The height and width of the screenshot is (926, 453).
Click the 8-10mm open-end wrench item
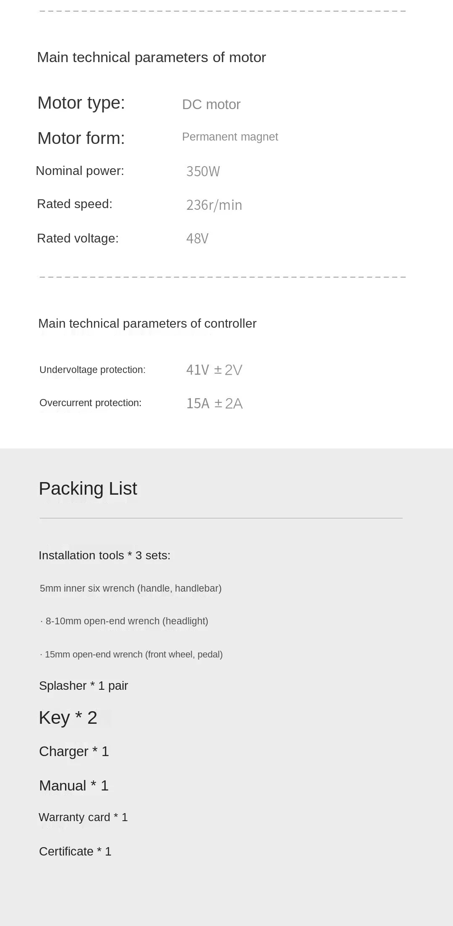pyautogui.click(x=125, y=621)
